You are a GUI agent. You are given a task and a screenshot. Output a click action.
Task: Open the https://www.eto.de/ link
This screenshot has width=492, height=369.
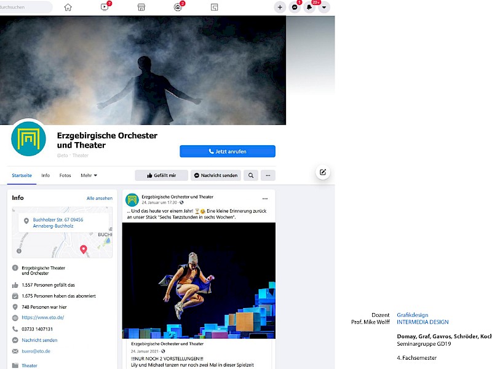pos(43,317)
